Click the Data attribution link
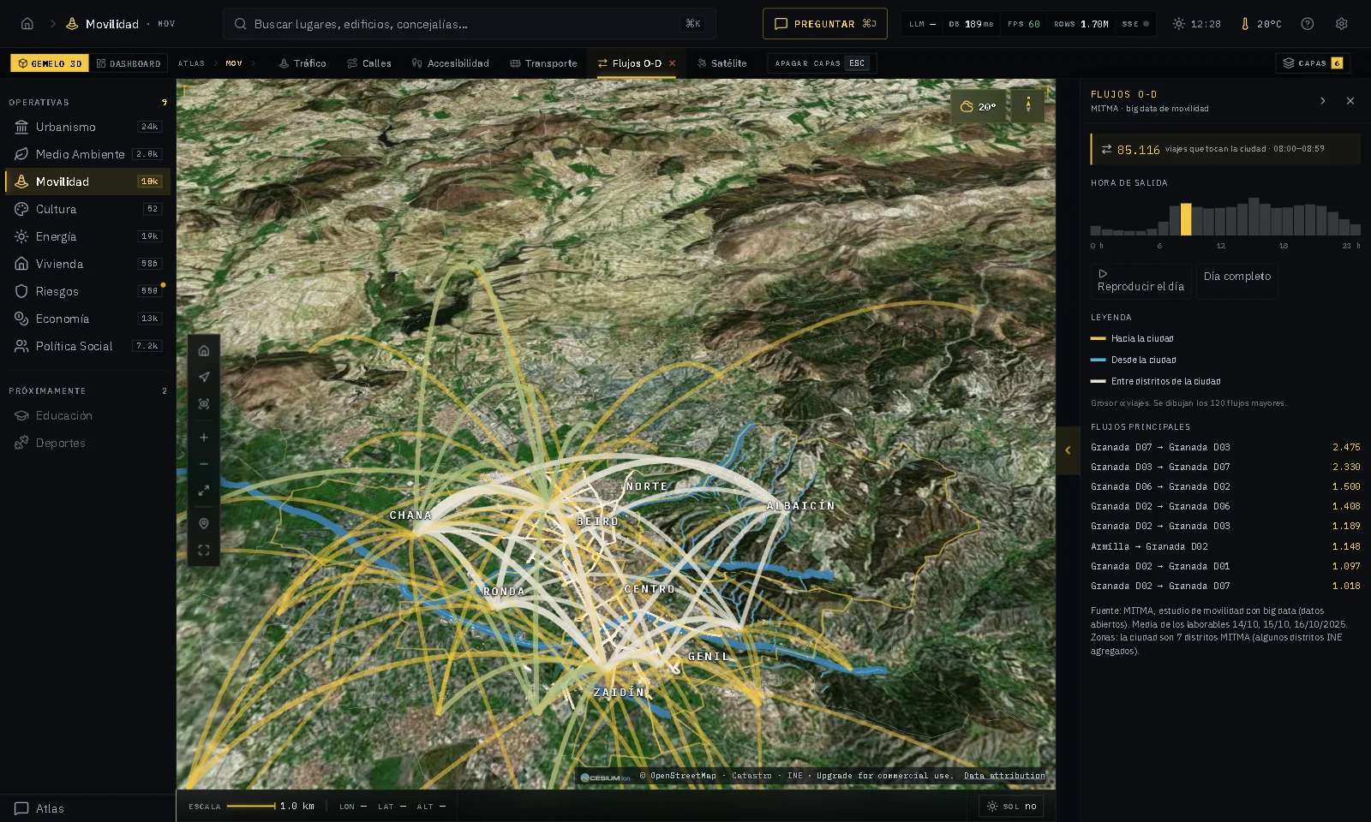1371x822 pixels. 1004,776
